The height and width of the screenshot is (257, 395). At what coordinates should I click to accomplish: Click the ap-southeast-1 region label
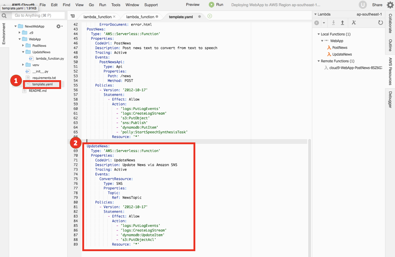369,14
